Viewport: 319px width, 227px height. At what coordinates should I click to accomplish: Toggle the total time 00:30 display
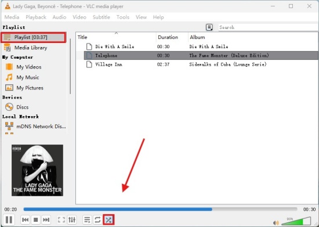tap(309, 209)
